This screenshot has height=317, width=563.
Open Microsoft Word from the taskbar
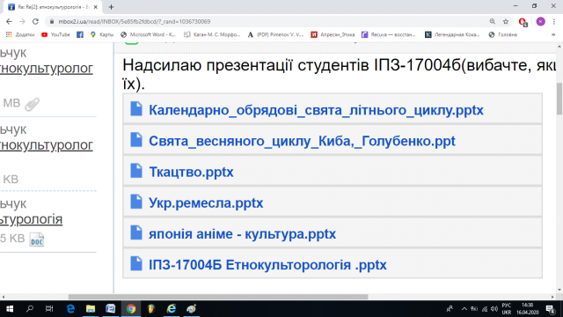[111, 309]
